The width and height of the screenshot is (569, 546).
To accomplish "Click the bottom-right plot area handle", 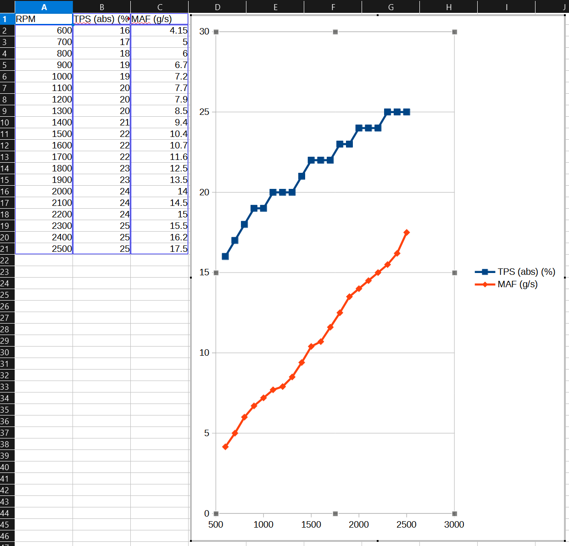I will coord(454,513).
